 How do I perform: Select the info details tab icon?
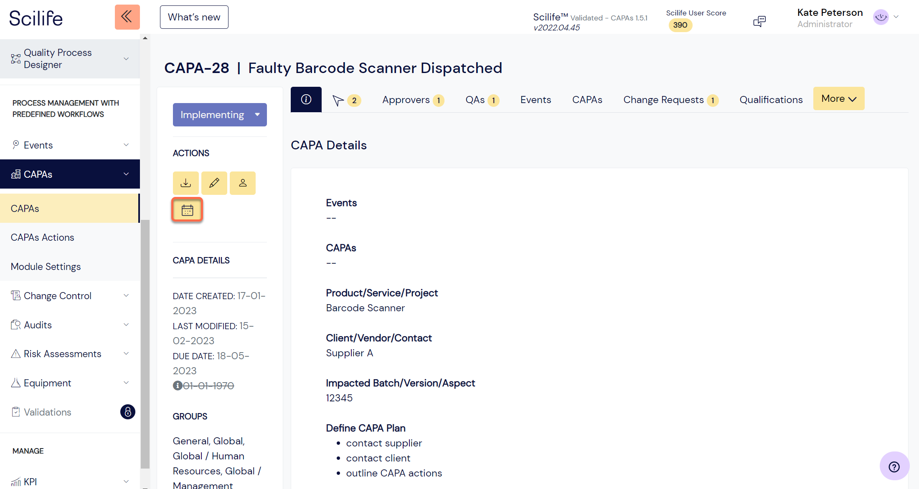(306, 99)
